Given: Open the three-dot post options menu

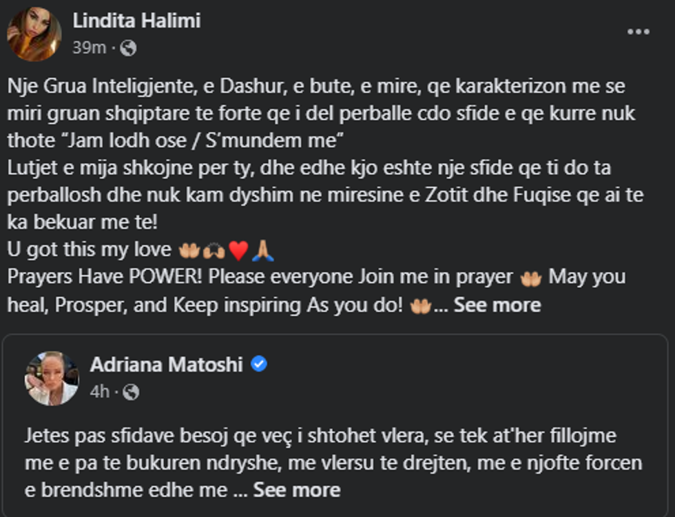Looking at the screenshot, I should (x=638, y=32).
